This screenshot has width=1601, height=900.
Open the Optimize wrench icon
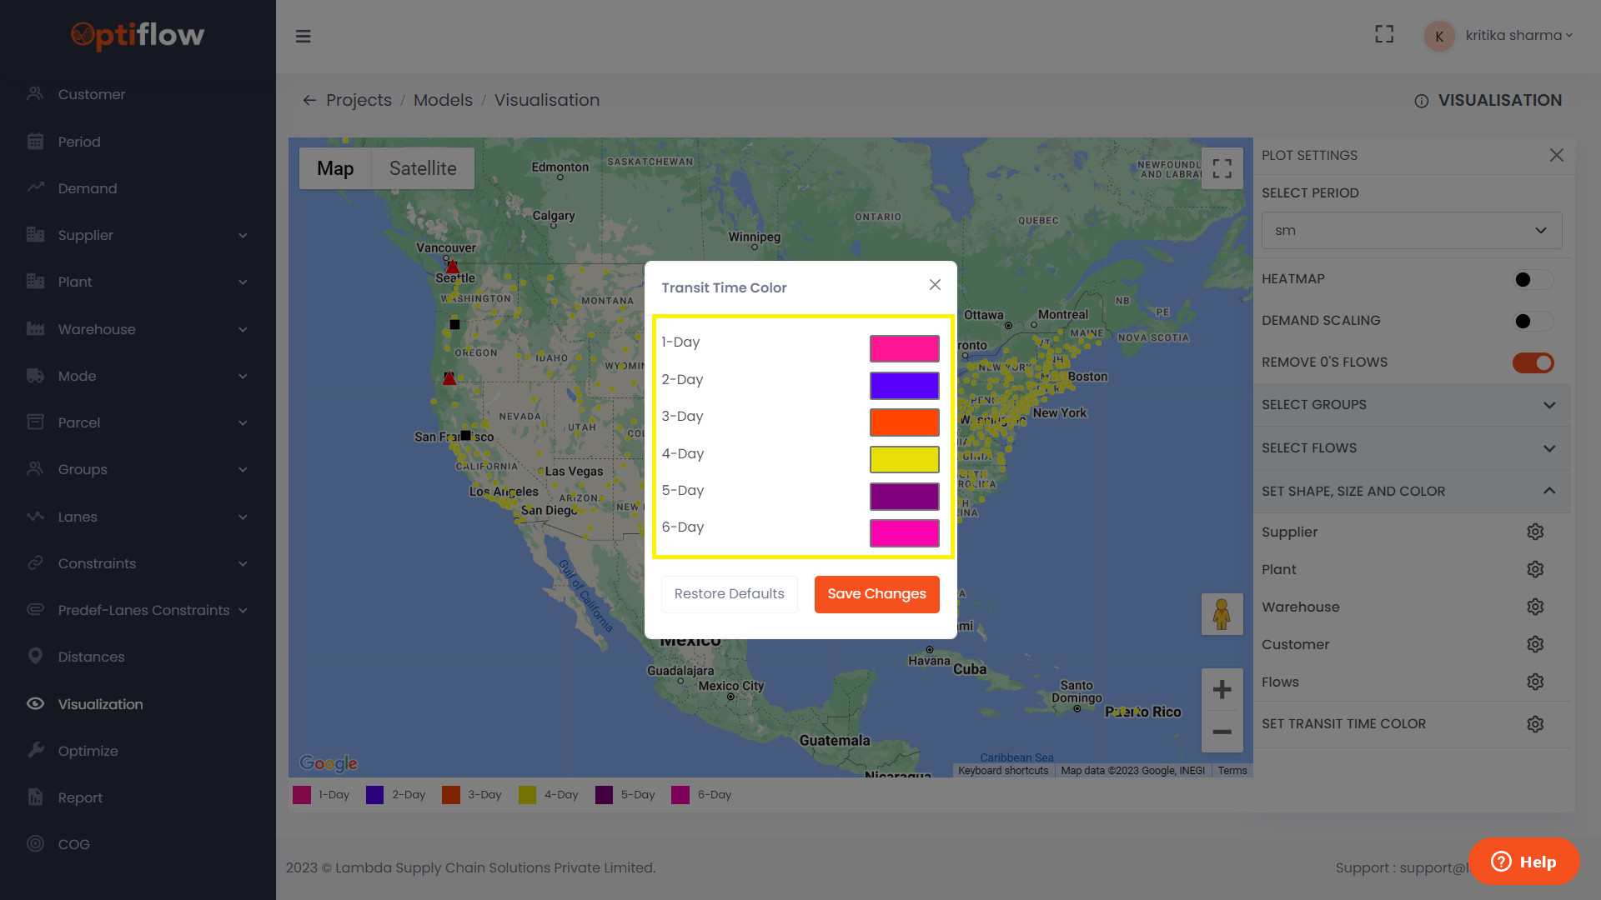tap(35, 750)
